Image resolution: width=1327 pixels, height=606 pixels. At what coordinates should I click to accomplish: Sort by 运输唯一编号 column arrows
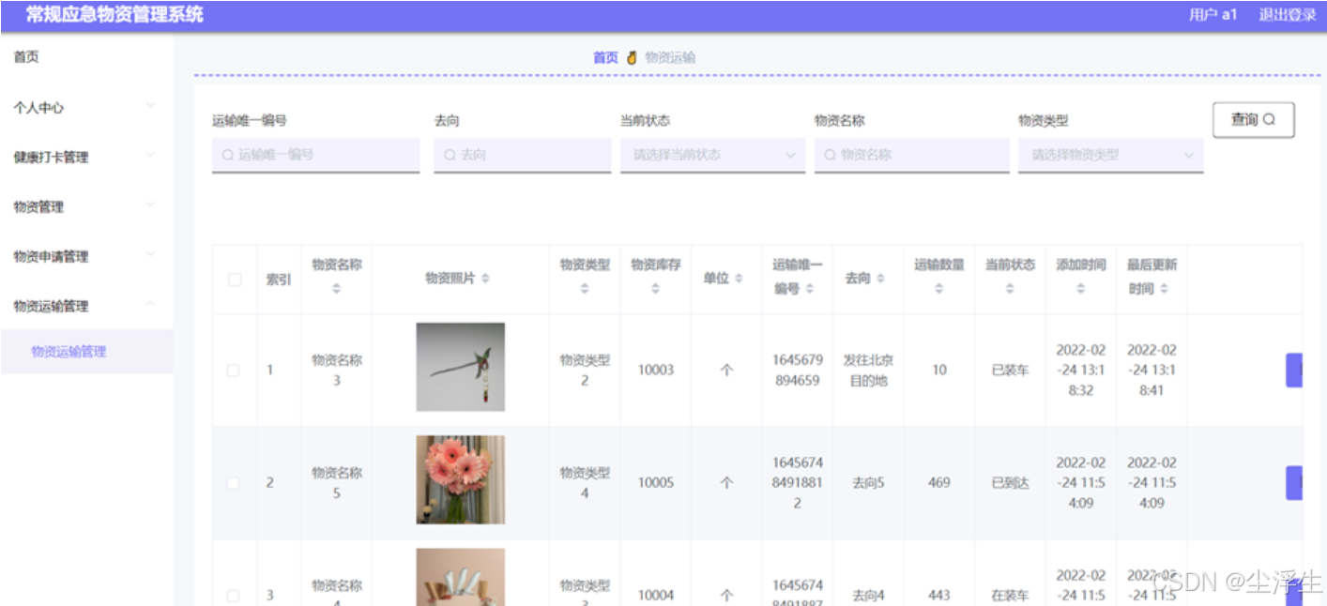[x=810, y=289]
